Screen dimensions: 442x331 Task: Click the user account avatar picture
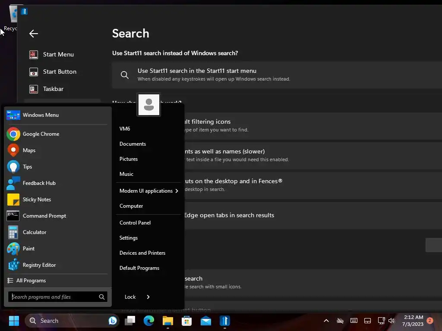[149, 104]
